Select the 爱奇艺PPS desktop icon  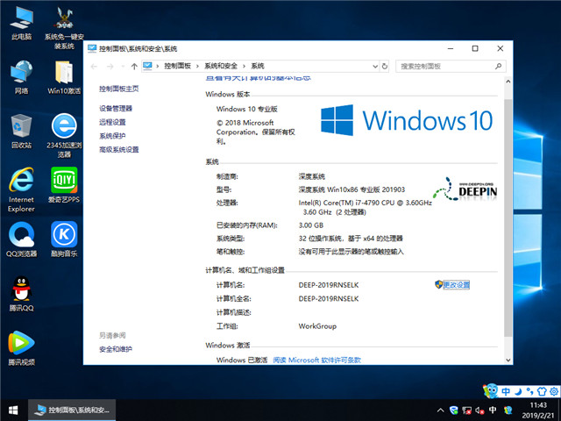pos(64,185)
